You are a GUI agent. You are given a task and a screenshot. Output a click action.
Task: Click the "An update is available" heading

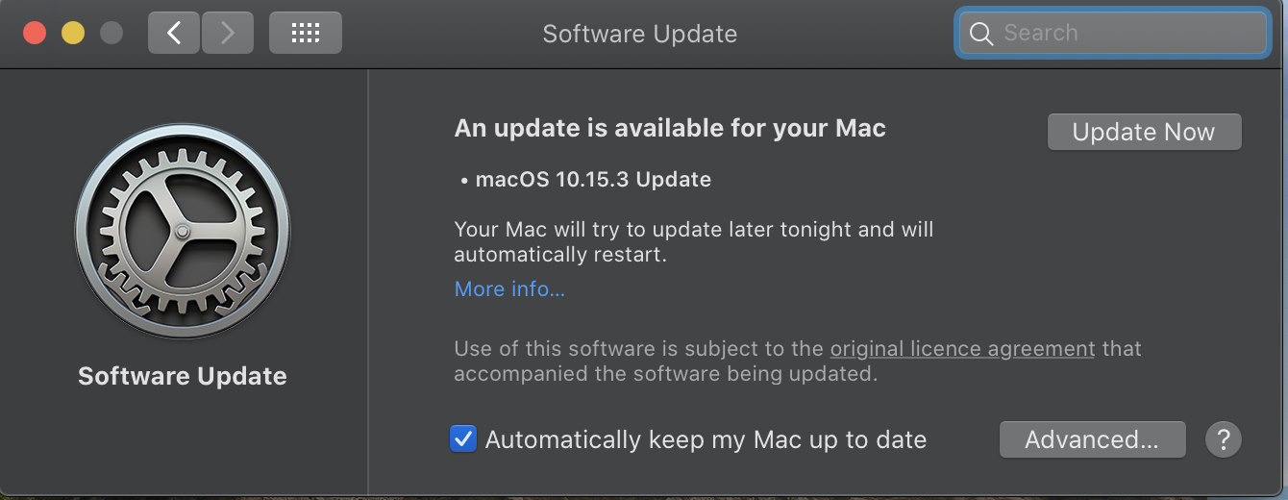pos(670,128)
